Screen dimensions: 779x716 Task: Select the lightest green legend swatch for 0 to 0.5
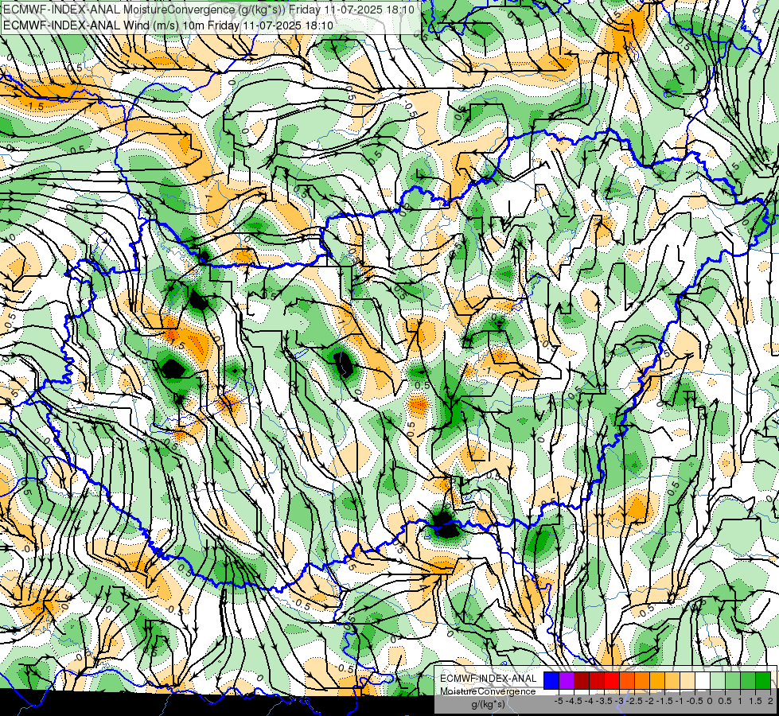tap(718, 681)
